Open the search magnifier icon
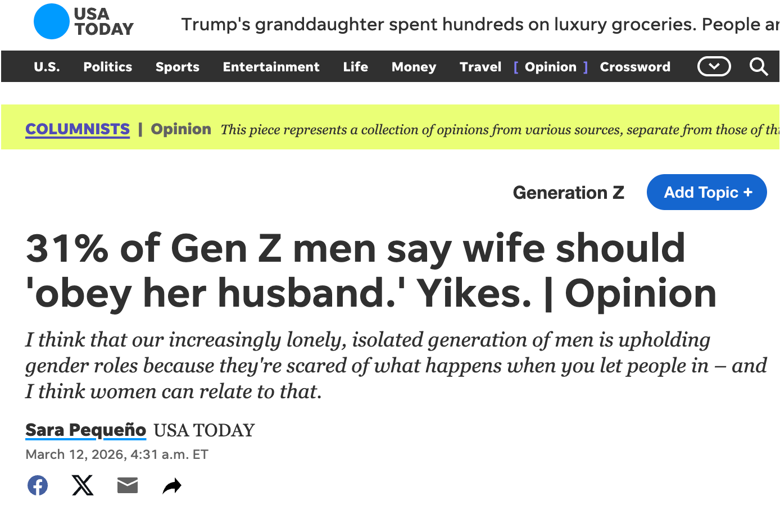Image resolution: width=780 pixels, height=510 pixels. coord(758,67)
